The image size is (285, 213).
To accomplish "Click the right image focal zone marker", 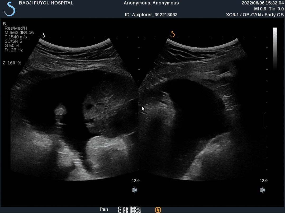I will coord(264,121).
